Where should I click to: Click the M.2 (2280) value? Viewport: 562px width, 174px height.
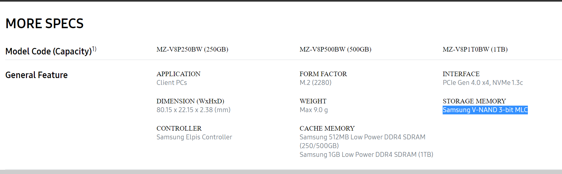tap(315, 83)
